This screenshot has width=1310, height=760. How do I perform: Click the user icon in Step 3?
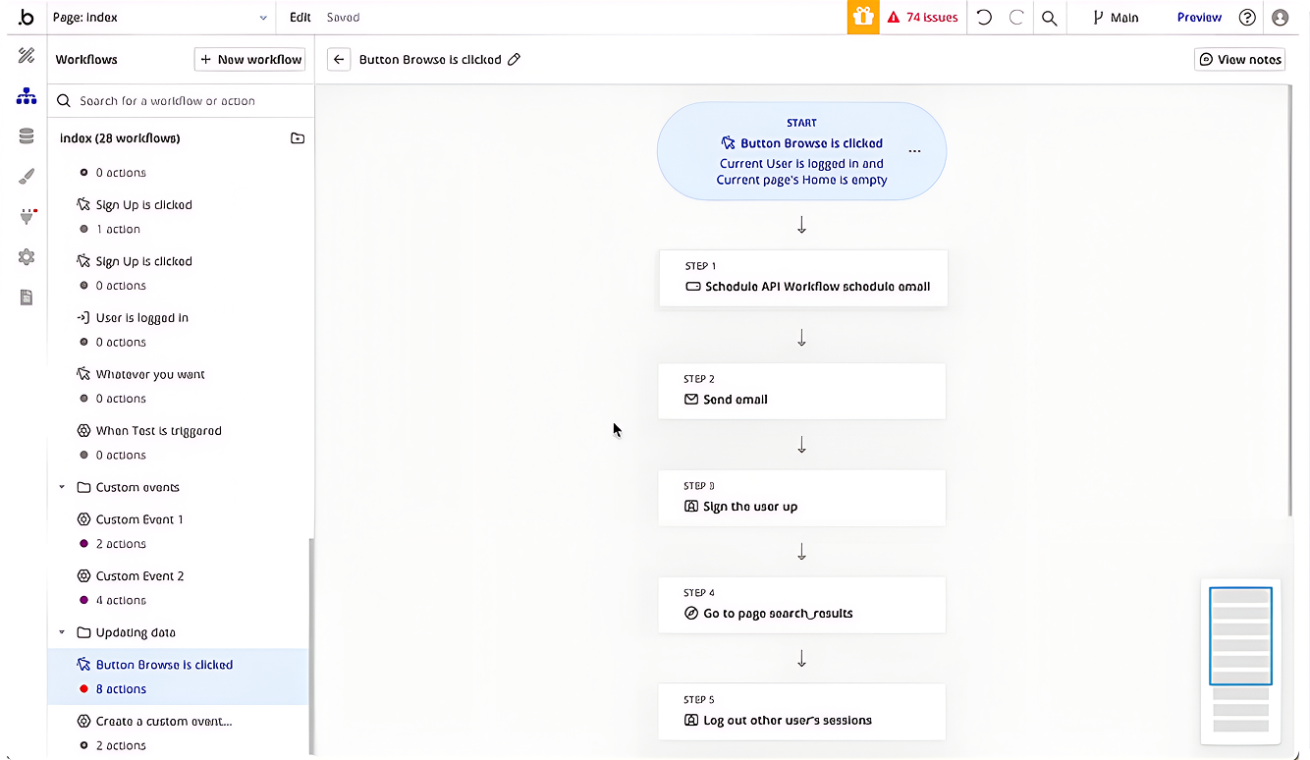691,507
